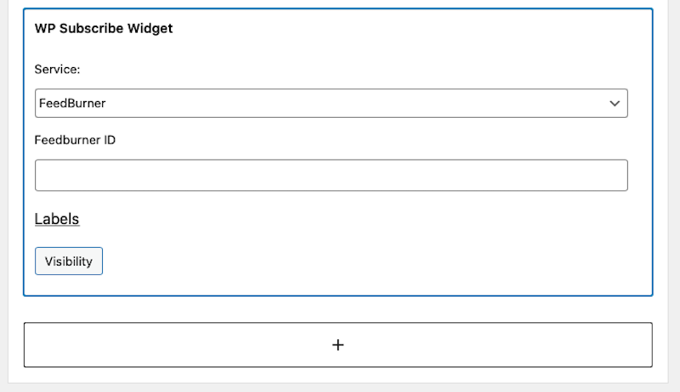Open the Service dropdown showing FeedBurner
This screenshot has height=392, width=680.
point(331,104)
